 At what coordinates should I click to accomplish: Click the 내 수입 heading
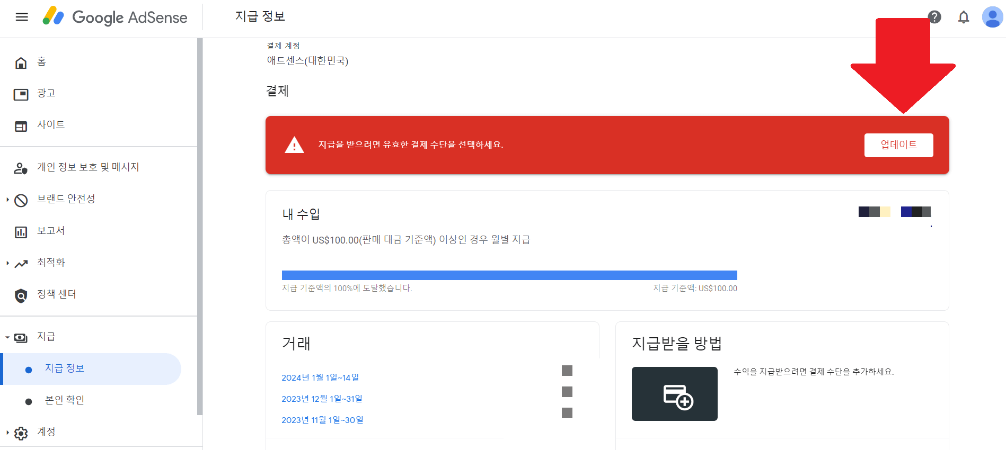pyautogui.click(x=301, y=214)
